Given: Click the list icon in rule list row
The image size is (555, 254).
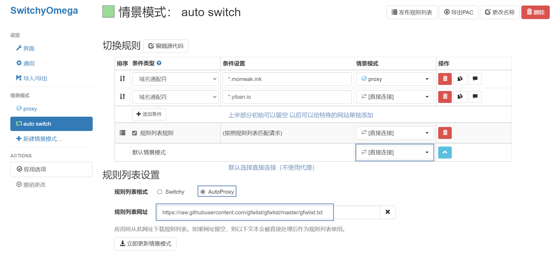Looking at the screenshot, I should (x=122, y=133).
